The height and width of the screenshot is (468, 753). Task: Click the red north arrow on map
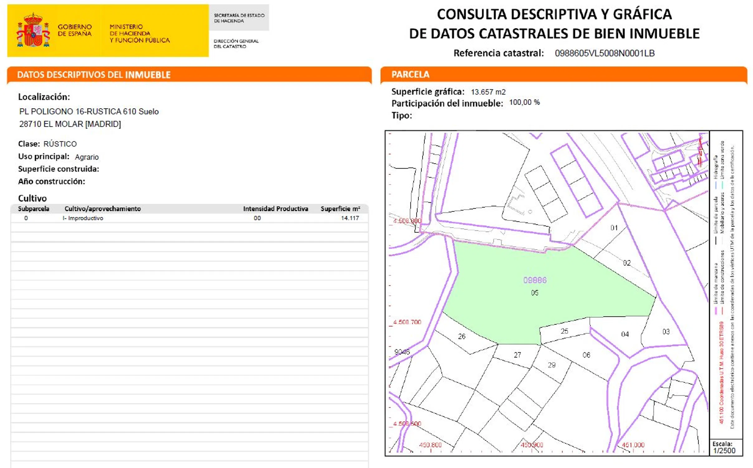click(x=700, y=152)
